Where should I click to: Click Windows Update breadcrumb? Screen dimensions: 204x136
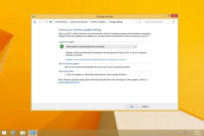[98, 22]
